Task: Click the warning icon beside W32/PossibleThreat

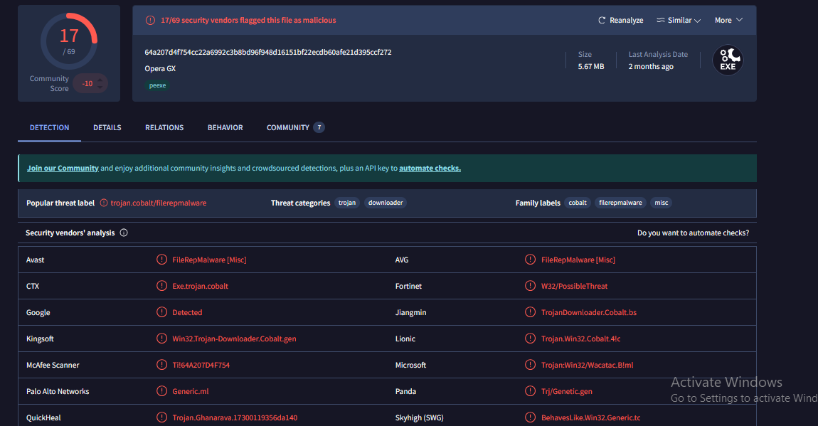Action: (529, 287)
